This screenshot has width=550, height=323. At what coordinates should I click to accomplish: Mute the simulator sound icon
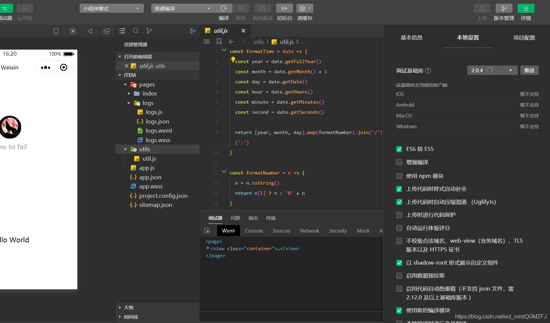point(90,31)
